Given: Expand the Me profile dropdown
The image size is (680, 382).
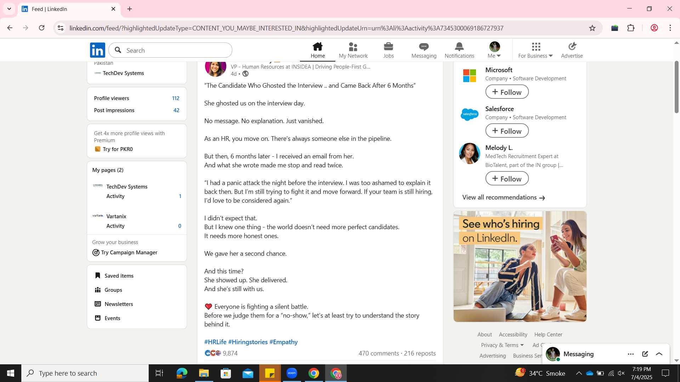Looking at the screenshot, I should (494, 50).
